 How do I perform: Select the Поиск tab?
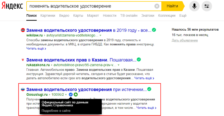click(31, 16)
